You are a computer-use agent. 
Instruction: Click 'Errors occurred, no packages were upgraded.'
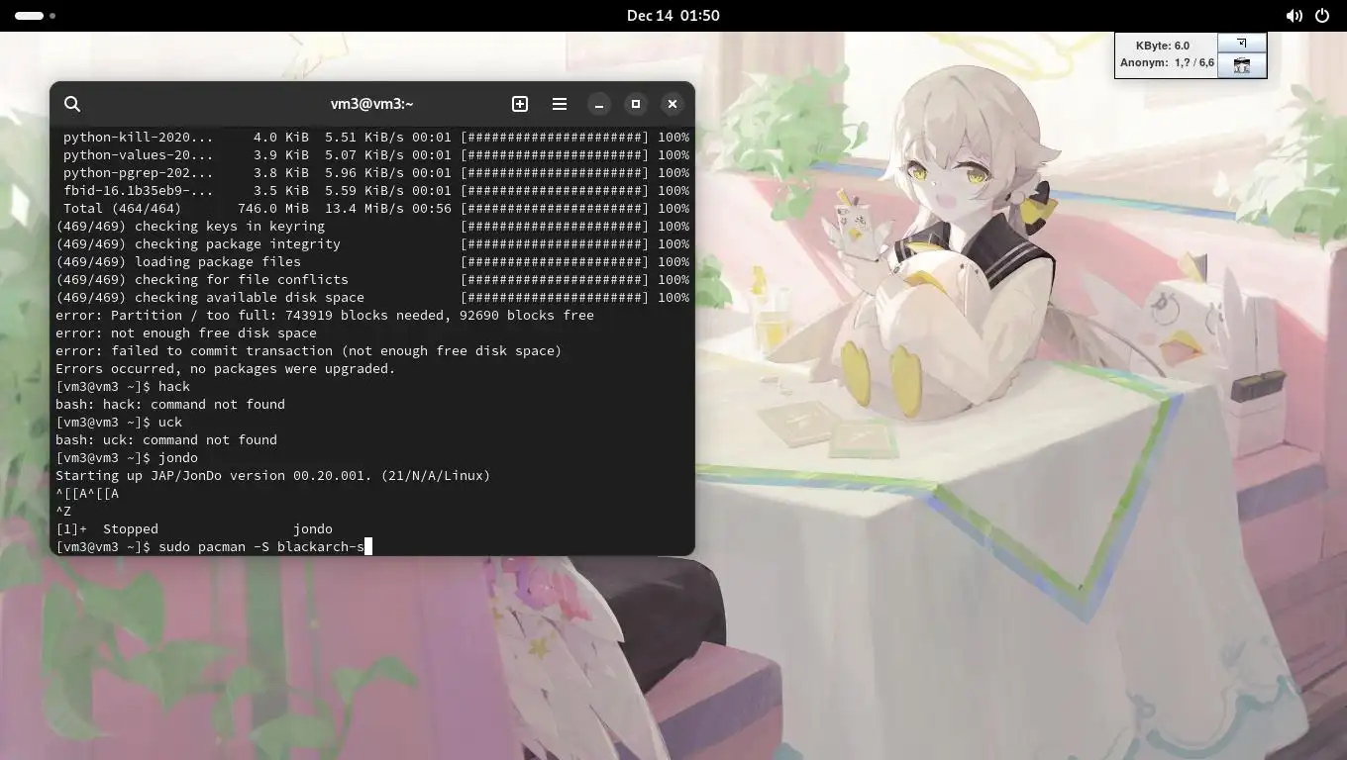click(x=226, y=368)
